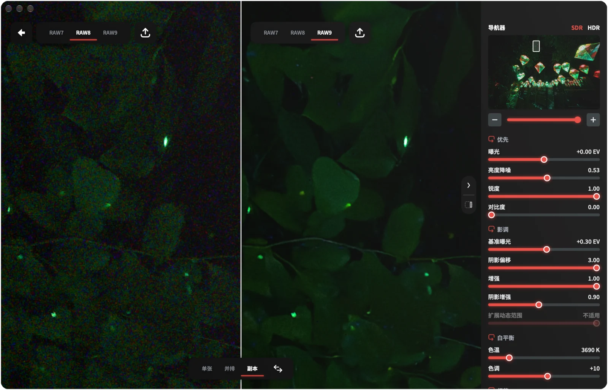Switch to 单张 view mode
Screen dimensions: 608x390
pyautogui.click(x=207, y=369)
